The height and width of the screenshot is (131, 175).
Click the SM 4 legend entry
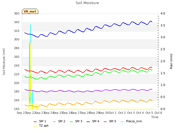(93, 121)
